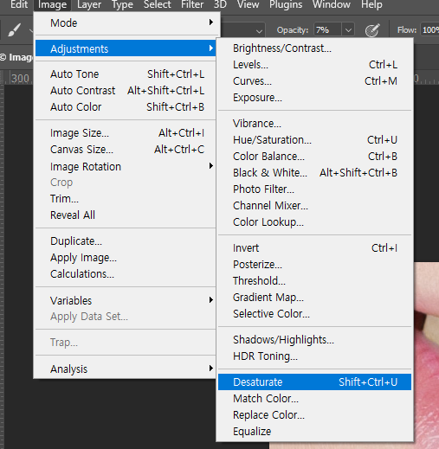439x449 pixels.
Task: Choose Color Lookup adjustment
Action: [314, 222]
